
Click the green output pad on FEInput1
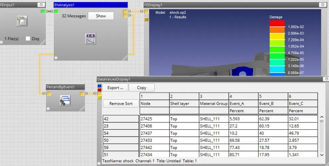tap(43, 12)
